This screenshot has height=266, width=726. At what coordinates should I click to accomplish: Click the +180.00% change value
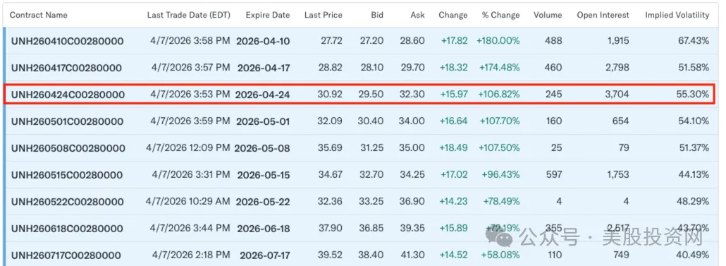point(498,41)
